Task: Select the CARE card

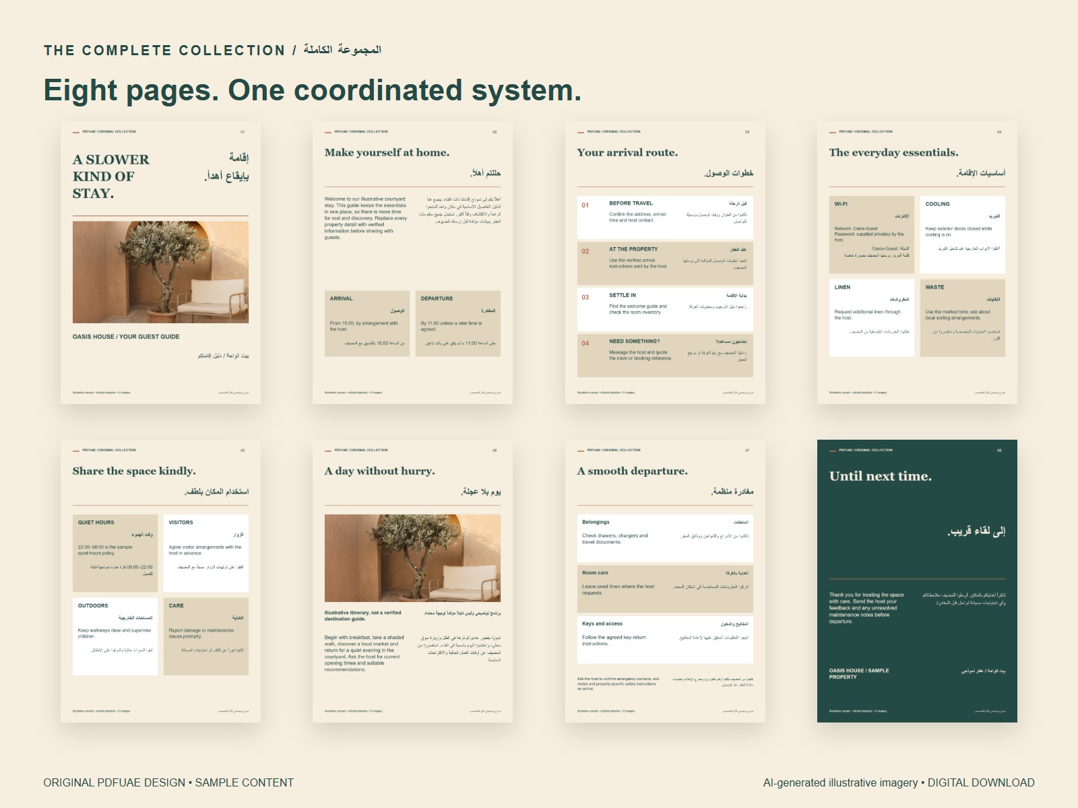Action: click(206, 636)
